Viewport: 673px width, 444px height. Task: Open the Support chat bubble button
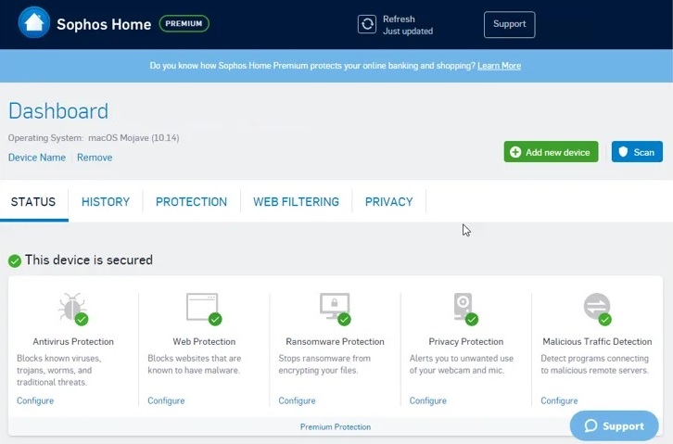[x=613, y=425]
